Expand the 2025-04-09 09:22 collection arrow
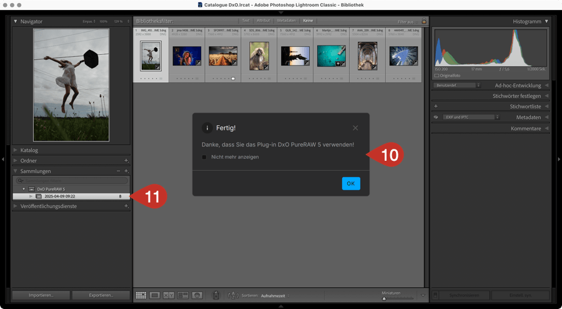The height and width of the screenshot is (309, 562). point(31,196)
